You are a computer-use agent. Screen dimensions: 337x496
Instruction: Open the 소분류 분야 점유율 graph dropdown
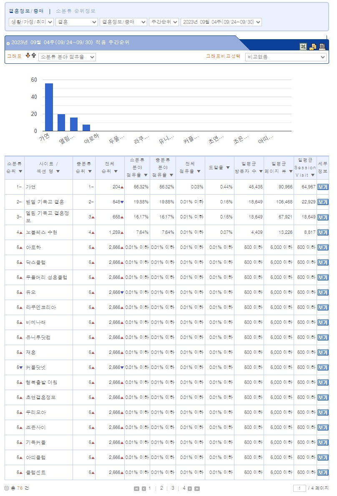pyautogui.click(x=67, y=57)
